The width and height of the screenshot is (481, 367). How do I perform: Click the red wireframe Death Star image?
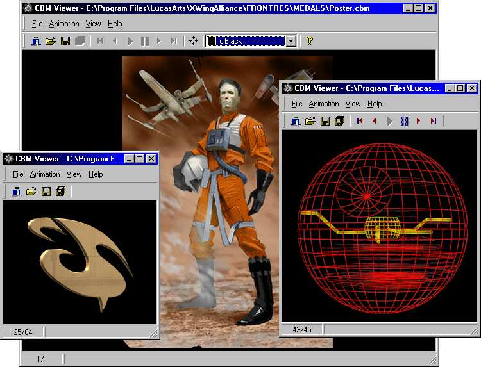click(x=382, y=228)
